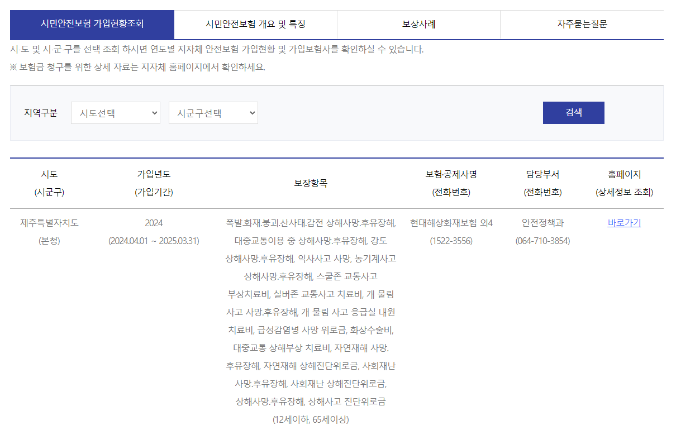Select the 제주특별자치도 cell
The height and width of the screenshot is (430, 676).
point(49,223)
